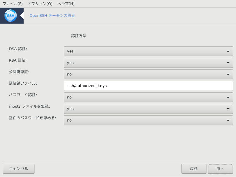Viewport: 236px width, 177px height.
Task: Click the OpenSSH デーモンの設定 title text
Action: tap(52, 16)
